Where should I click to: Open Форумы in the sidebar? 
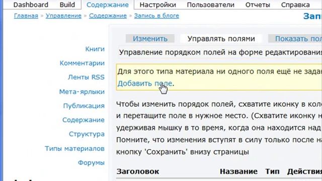(x=91, y=163)
